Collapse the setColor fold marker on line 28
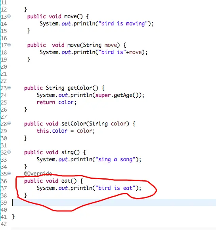Screen dimensions: 216x230 click(x=9, y=124)
